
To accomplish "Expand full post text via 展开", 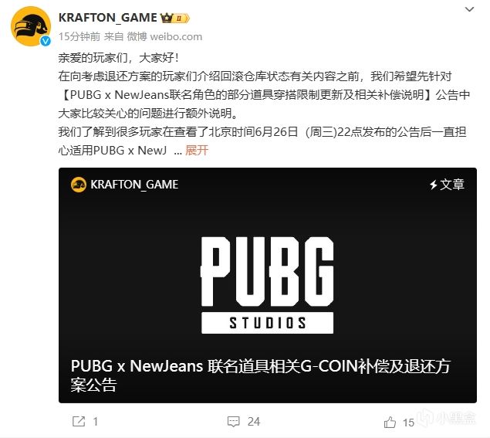I will coord(197,150).
